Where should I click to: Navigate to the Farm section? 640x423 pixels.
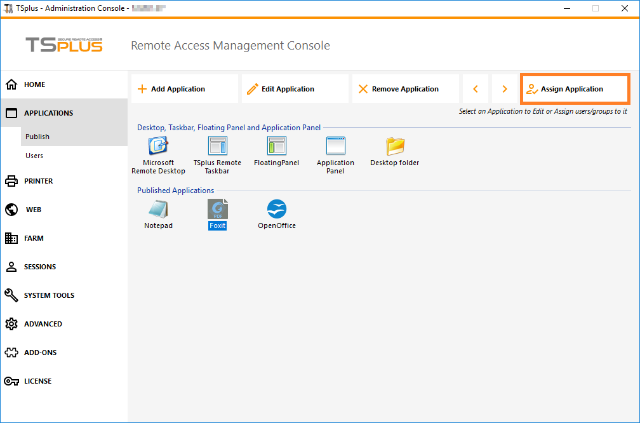34,238
